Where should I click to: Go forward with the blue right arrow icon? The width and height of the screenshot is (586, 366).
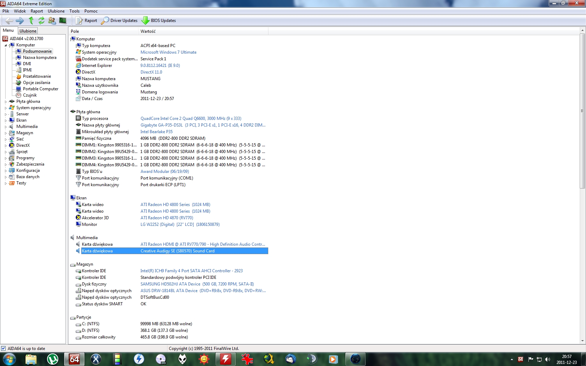click(20, 21)
